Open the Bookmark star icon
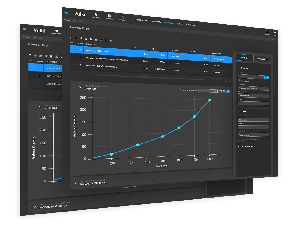297x226 pixels. tap(123, 18)
